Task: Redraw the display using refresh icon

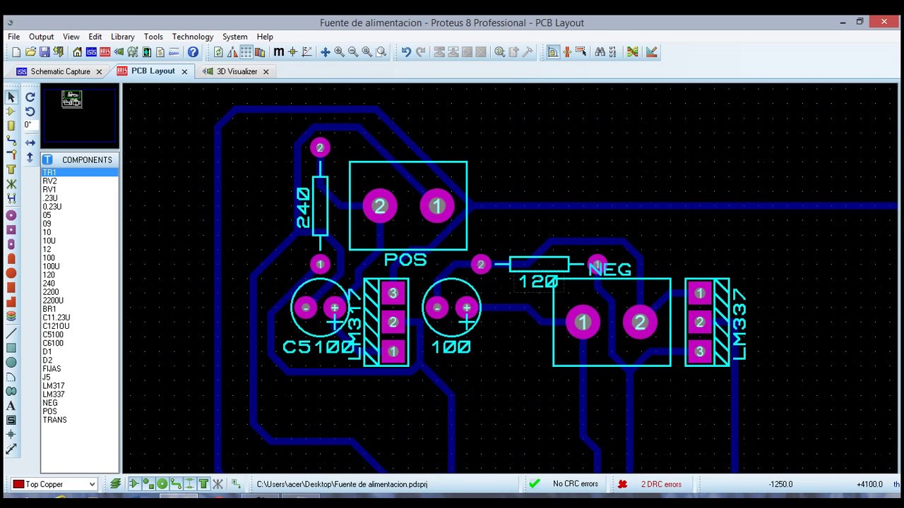Action: pos(218,52)
